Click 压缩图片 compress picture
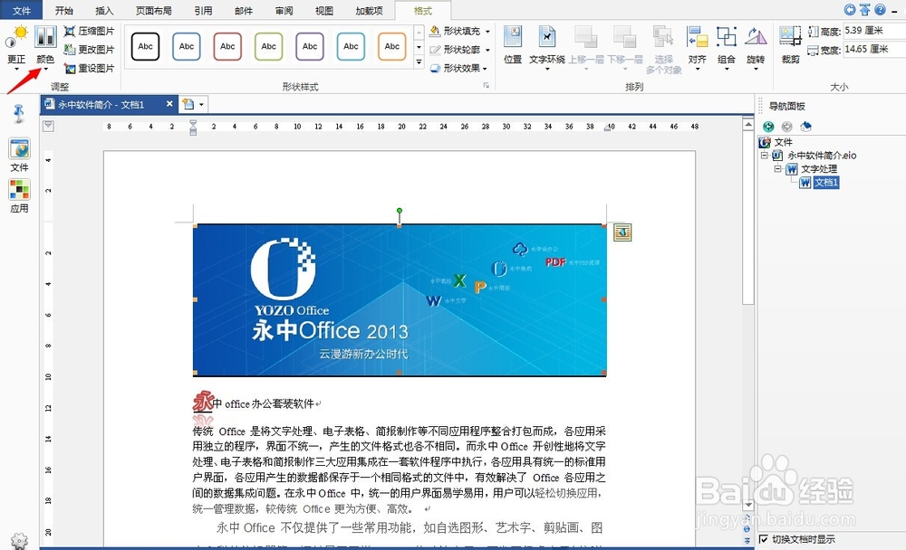The image size is (906, 550). click(x=90, y=31)
